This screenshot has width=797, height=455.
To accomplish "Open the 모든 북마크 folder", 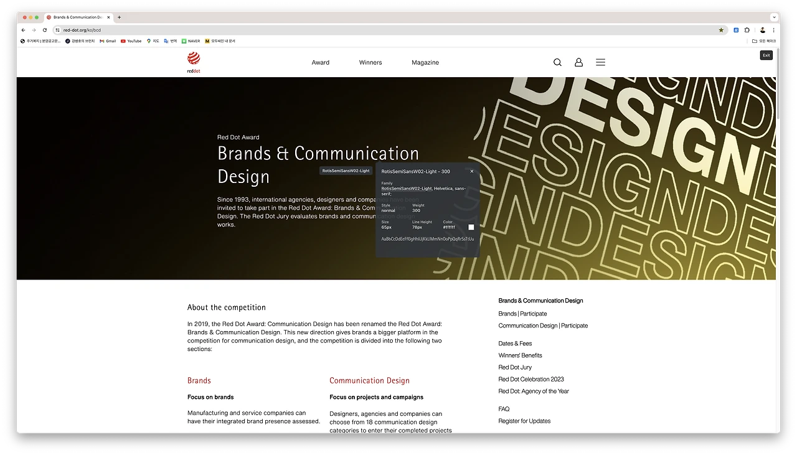I will [x=764, y=41].
